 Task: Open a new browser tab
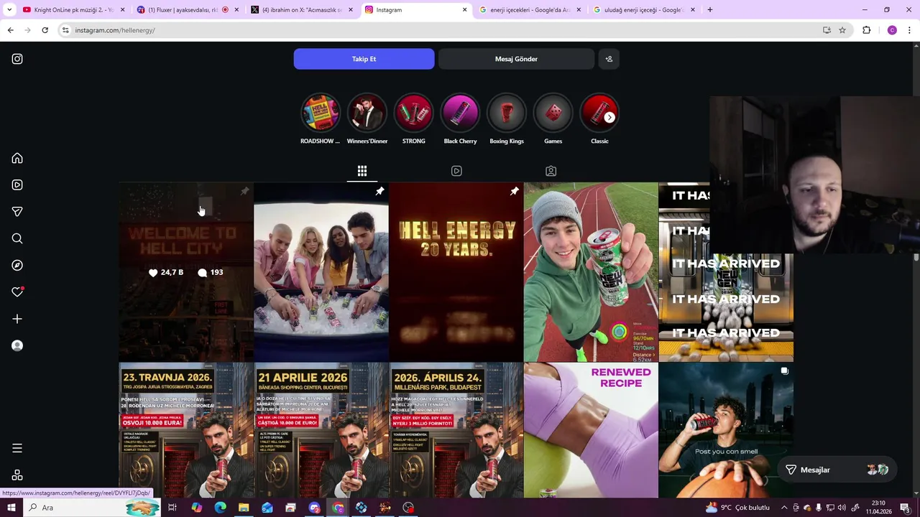(709, 10)
